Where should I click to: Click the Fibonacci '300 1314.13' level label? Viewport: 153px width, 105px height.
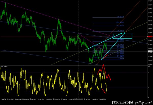tap(121, 17)
